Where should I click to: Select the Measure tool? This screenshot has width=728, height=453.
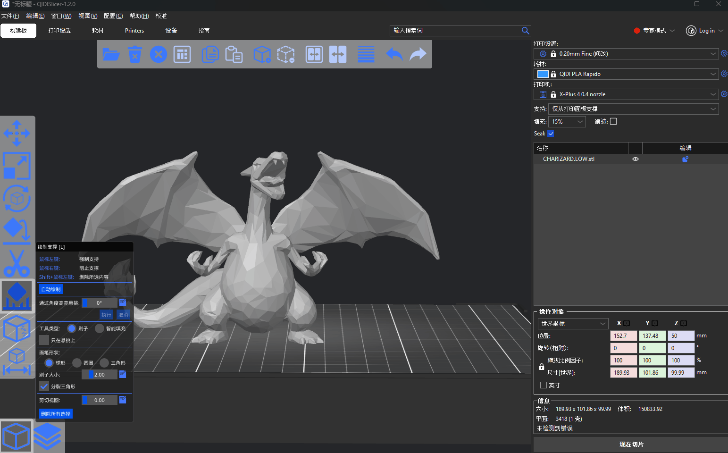click(17, 361)
